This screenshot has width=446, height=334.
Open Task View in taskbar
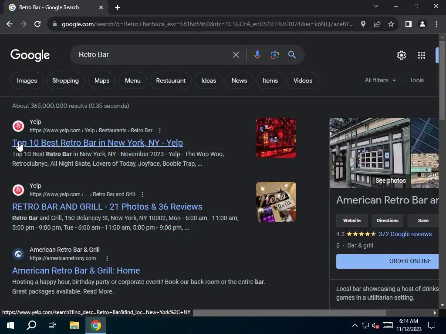[x=52, y=325]
